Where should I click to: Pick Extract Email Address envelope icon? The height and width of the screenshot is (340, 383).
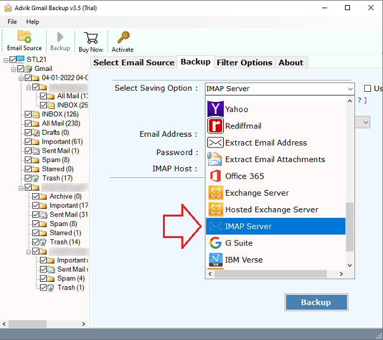tap(215, 142)
